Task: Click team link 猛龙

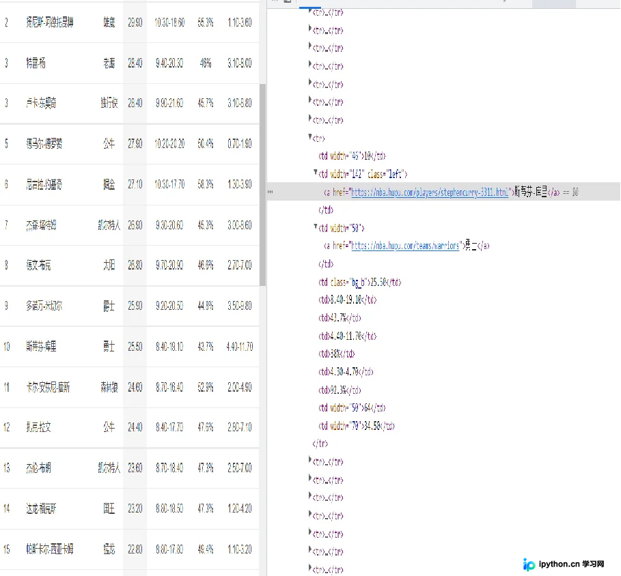Action: tap(109, 549)
